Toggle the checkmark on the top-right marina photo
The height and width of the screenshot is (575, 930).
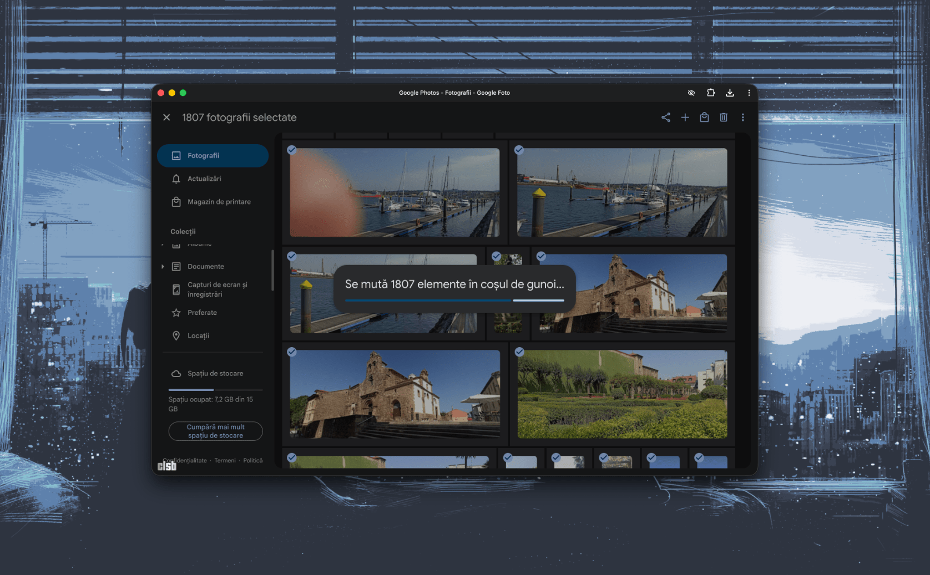(519, 150)
